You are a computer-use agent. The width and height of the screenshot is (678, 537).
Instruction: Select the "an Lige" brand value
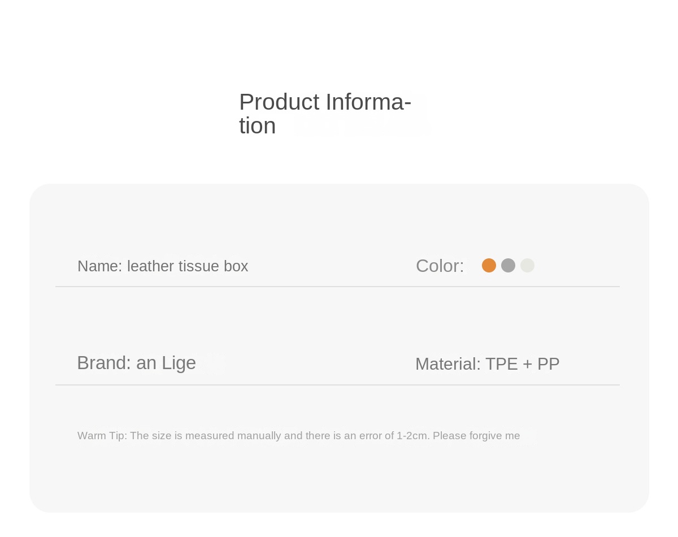click(x=166, y=363)
